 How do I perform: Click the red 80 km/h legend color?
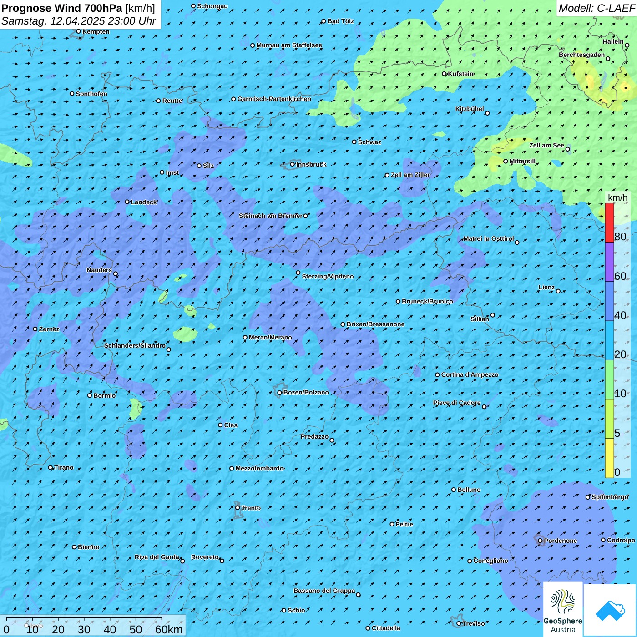pyautogui.click(x=609, y=222)
